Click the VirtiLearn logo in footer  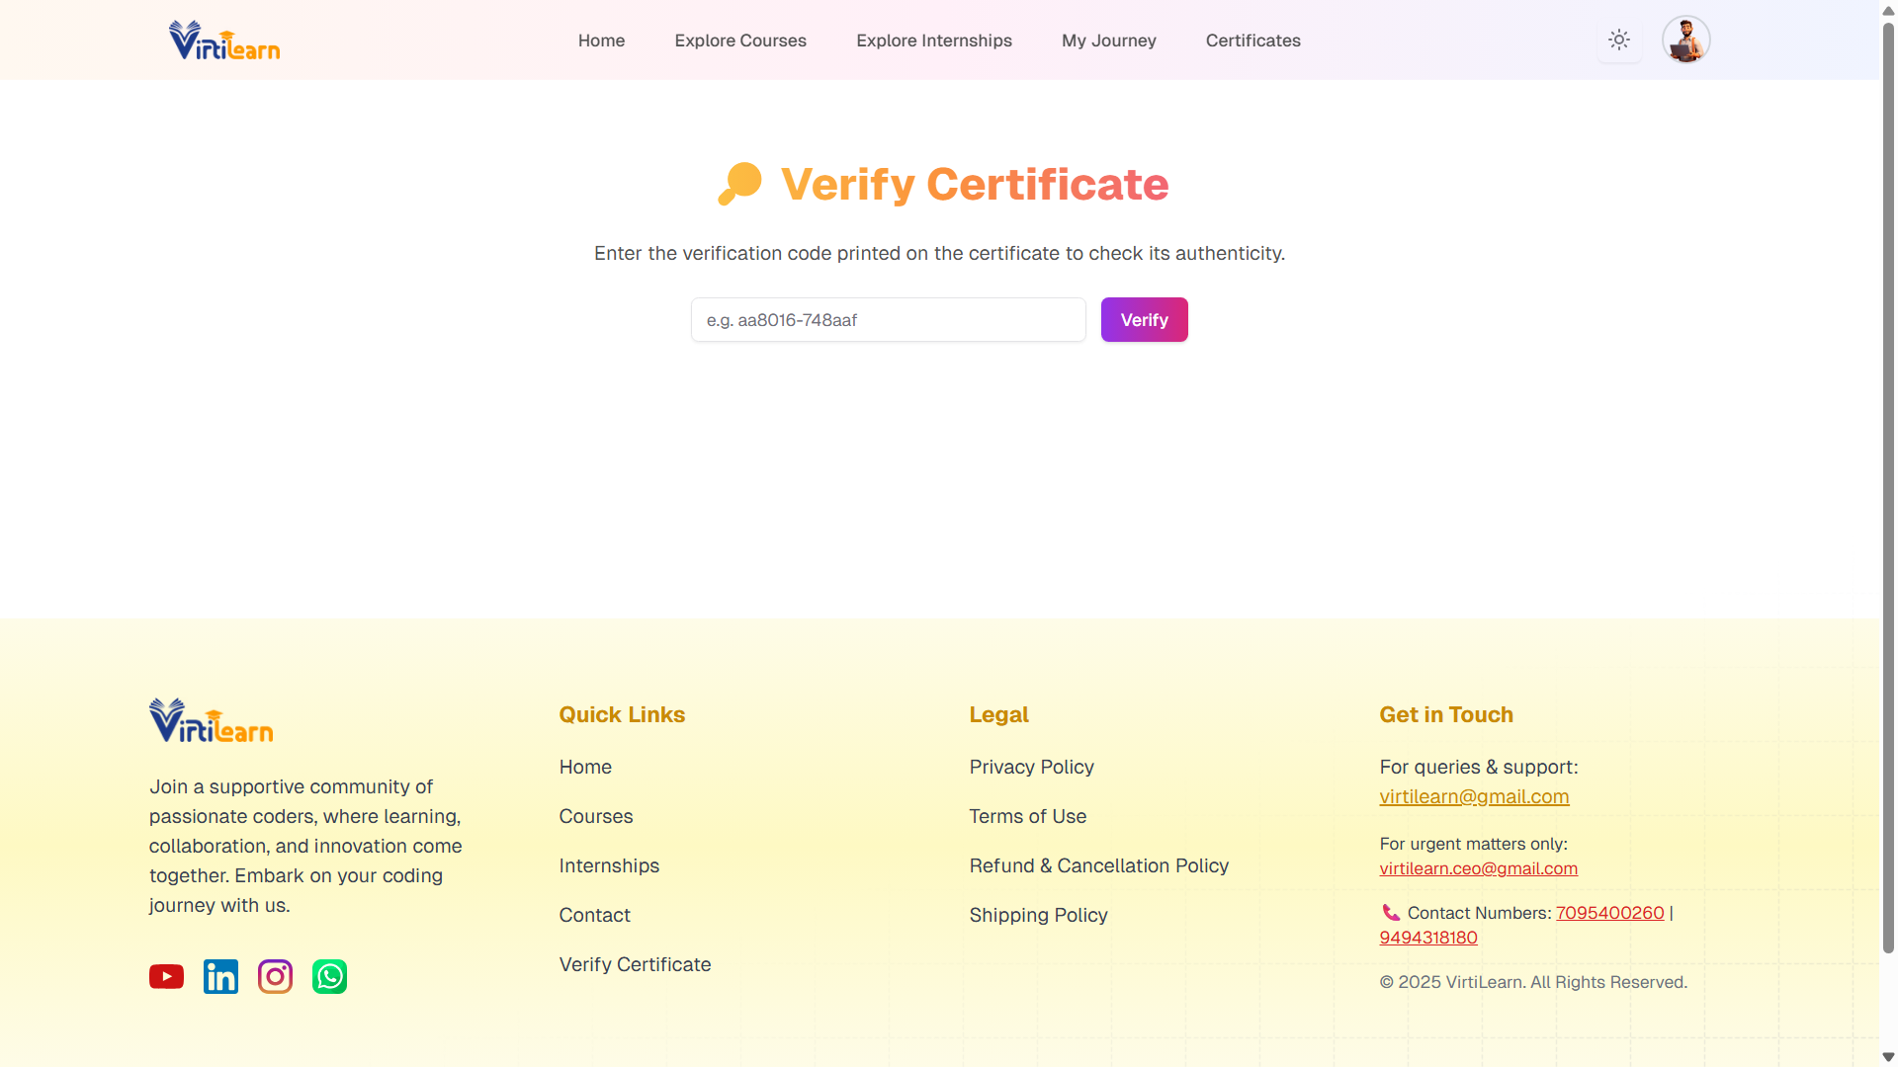tap(211, 721)
